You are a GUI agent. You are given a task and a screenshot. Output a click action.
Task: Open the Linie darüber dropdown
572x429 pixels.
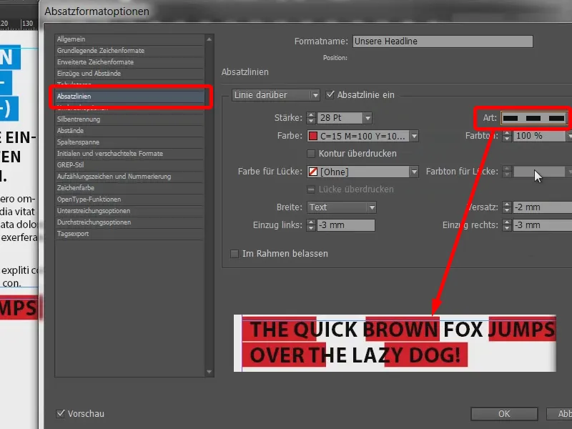276,95
